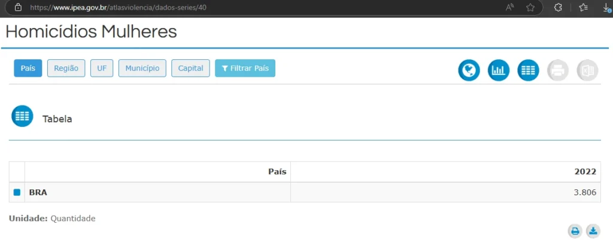Activate the Read Aloud icon in address bar

pos(510,8)
